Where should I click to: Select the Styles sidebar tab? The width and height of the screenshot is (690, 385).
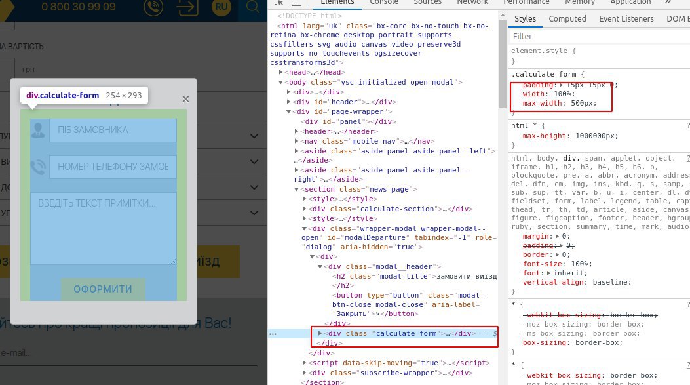point(525,19)
